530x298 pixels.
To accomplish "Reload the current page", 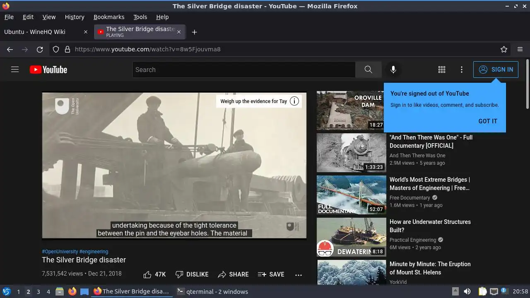I will (40, 49).
